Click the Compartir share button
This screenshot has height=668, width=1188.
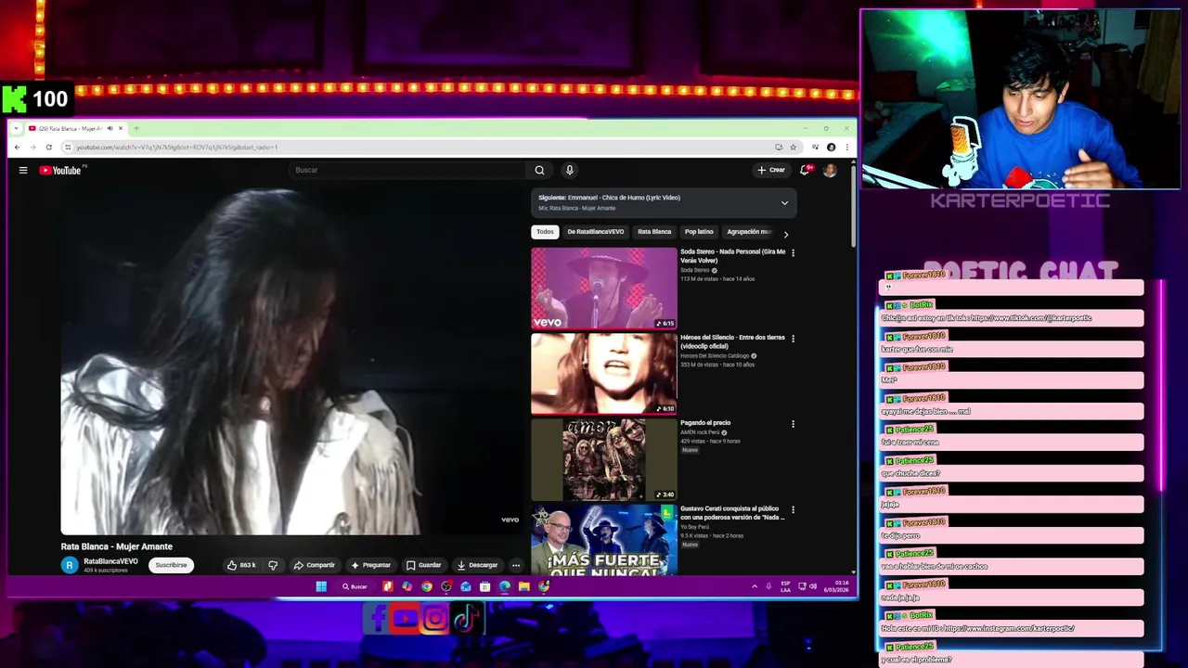click(x=314, y=565)
